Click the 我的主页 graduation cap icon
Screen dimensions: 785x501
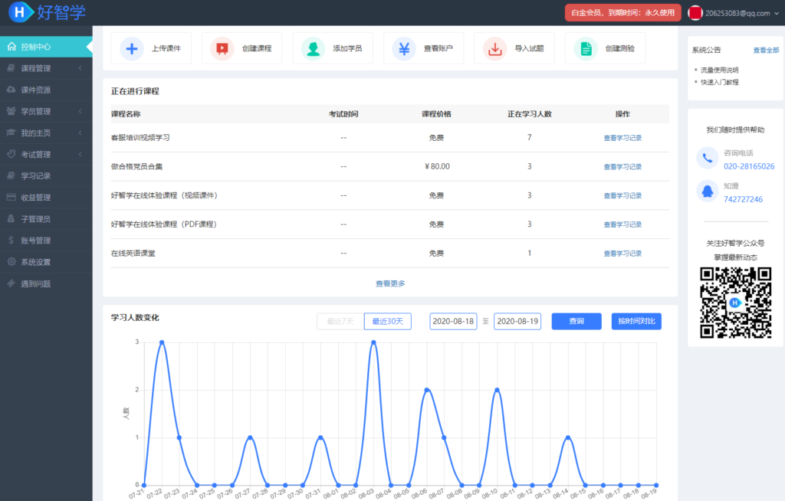(x=11, y=133)
